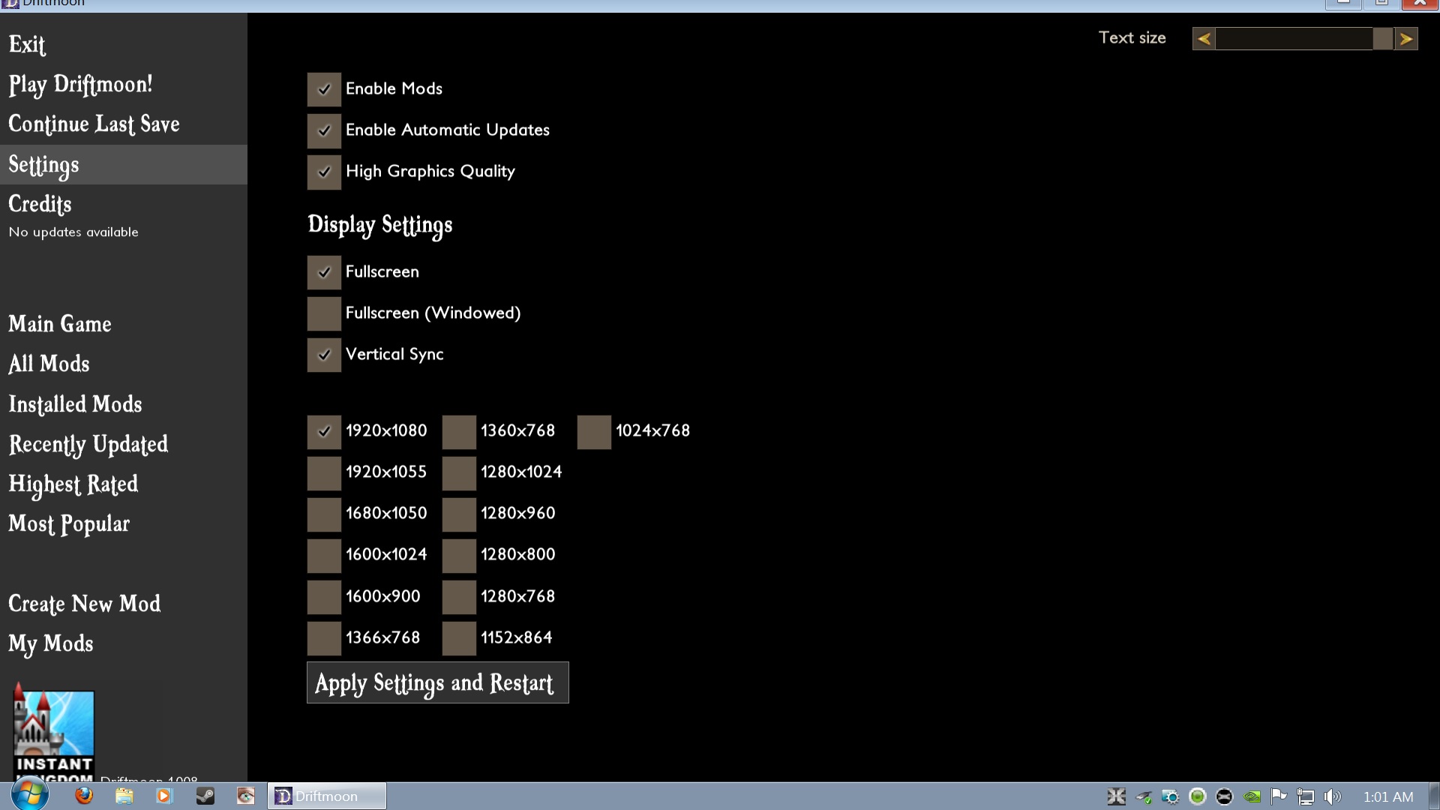1440x810 pixels.
Task: Click the black circular tray icon
Action: tap(1225, 796)
